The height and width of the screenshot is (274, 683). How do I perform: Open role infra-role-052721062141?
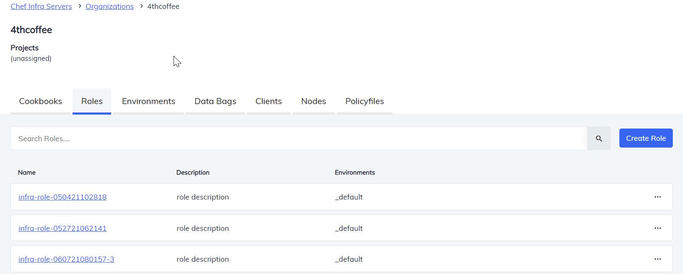pos(62,228)
